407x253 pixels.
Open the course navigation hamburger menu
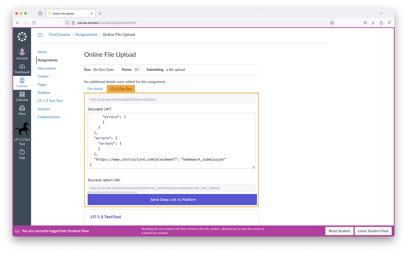[40, 35]
